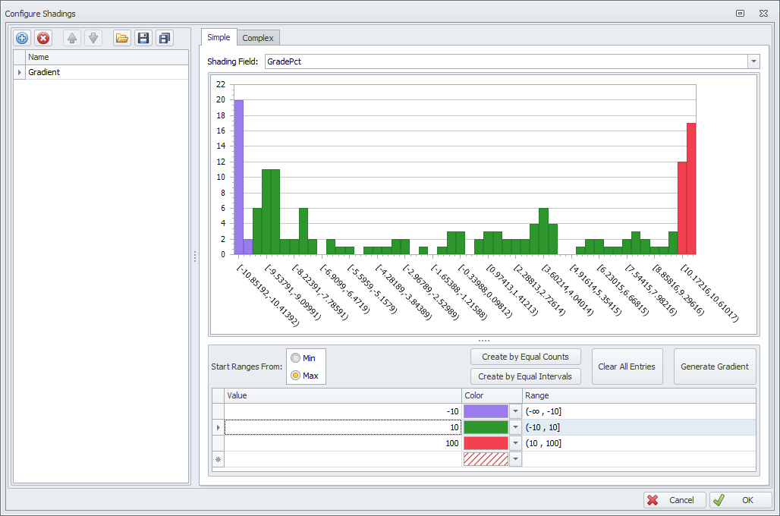Click the green checkmark OK button

click(741, 500)
